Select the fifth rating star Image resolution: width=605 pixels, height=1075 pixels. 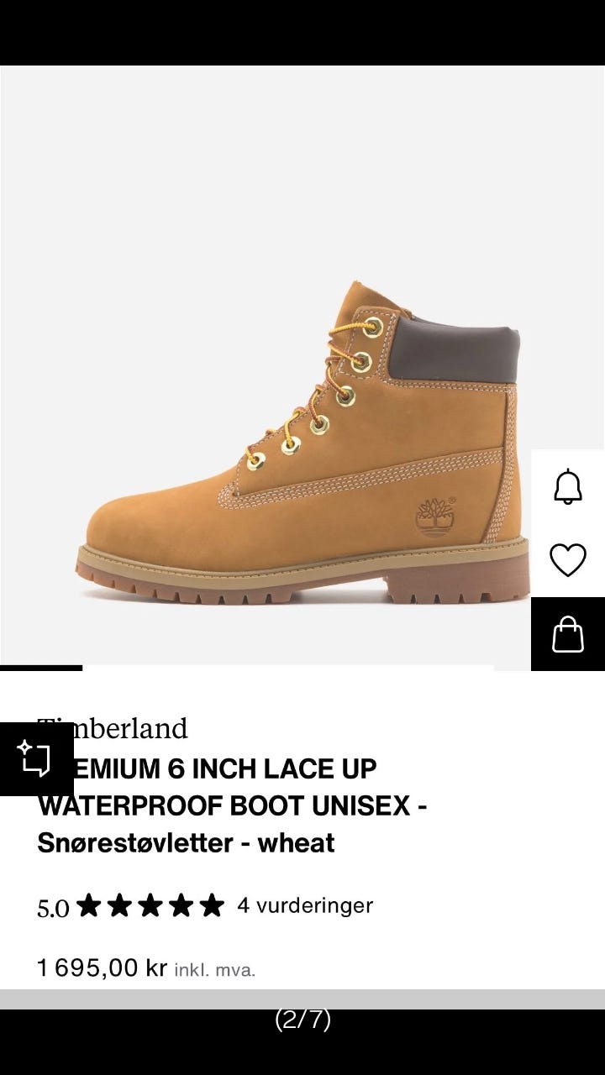pyautogui.click(x=212, y=905)
